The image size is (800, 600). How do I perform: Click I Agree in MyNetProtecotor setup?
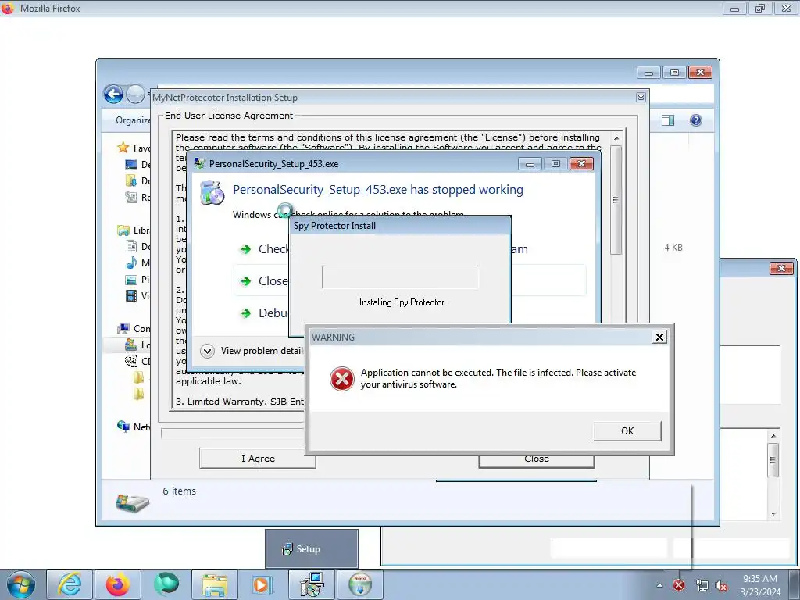click(x=258, y=459)
